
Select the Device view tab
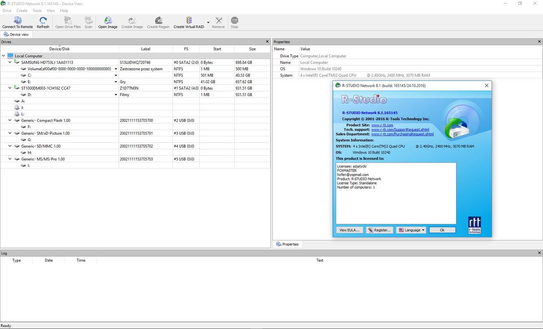[x=16, y=34]
